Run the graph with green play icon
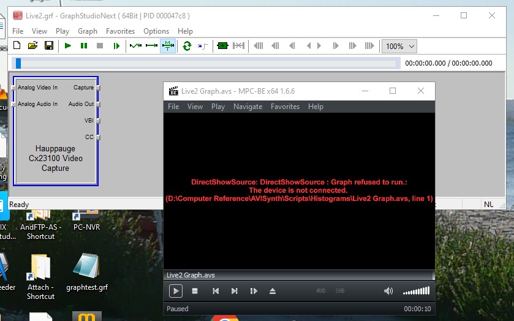The image size is (514, 321). pyautogui.click(x=68, y=45)
